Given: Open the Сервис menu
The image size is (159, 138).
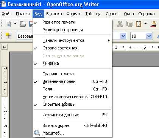Looking at the screenshot, I should click(112, 14).
